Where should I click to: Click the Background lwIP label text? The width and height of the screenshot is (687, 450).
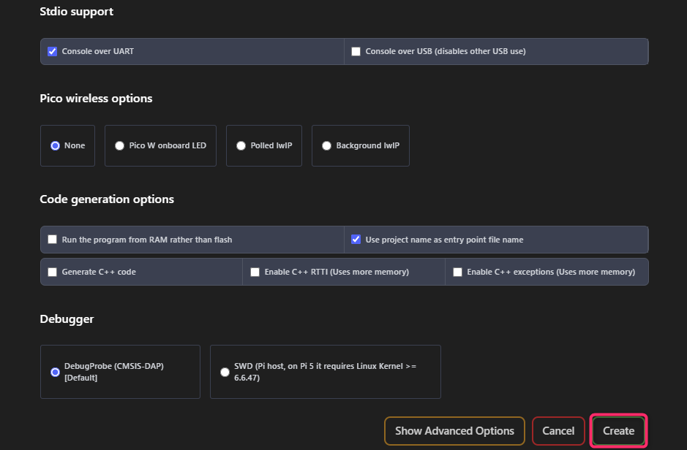tap(367, 145)
